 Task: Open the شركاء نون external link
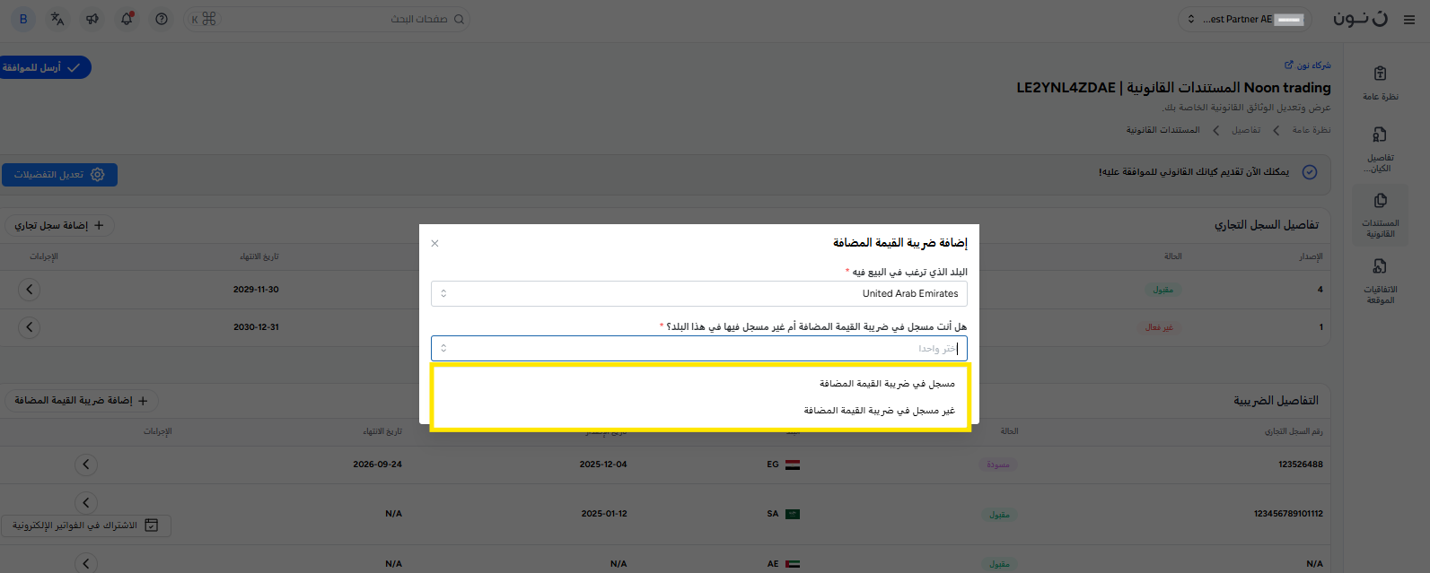click(1307, 65)
